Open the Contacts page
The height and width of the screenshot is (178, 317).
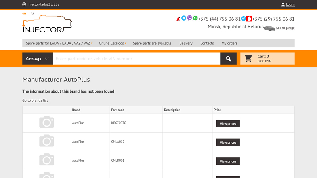pyautogui.click(x=207, y=43)
